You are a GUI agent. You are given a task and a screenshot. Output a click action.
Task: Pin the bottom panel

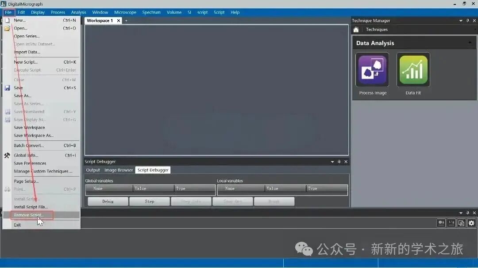click(x=468, y=213)
